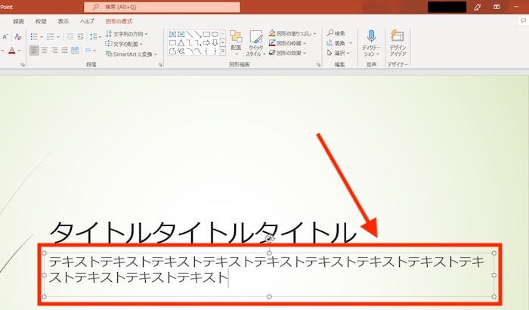
Task: Move the shapes gallery down one row
Action: tap(223, 42)
